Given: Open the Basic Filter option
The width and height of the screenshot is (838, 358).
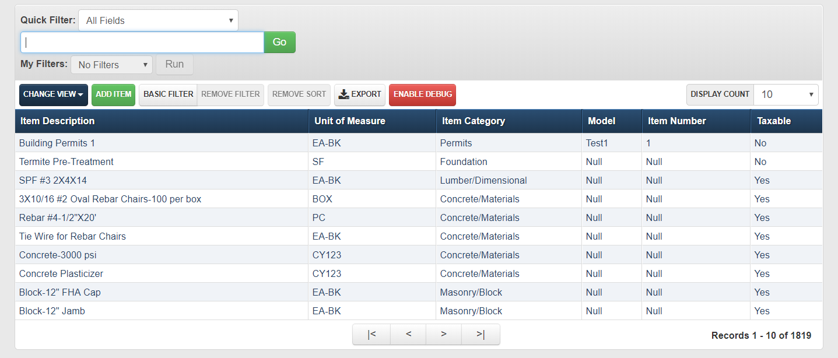Looking at the screenshot, I should point(168,94).
